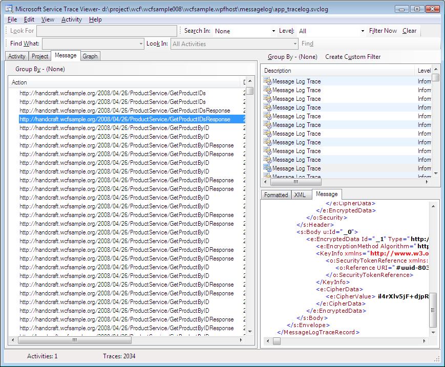
Task: Open Group By (None) in left pane
Action: pos(40,69)
